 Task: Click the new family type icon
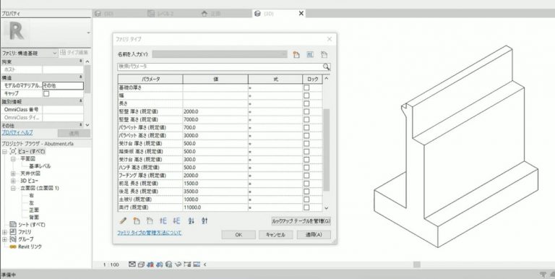tap(296, 54)
